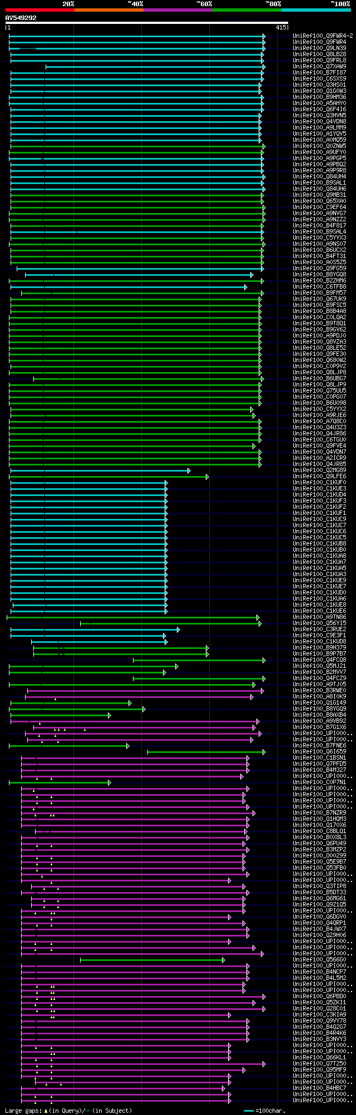Select the UniRef100_C3RUE2 label
356x1115 pixels.
click(x=320, y=629)
